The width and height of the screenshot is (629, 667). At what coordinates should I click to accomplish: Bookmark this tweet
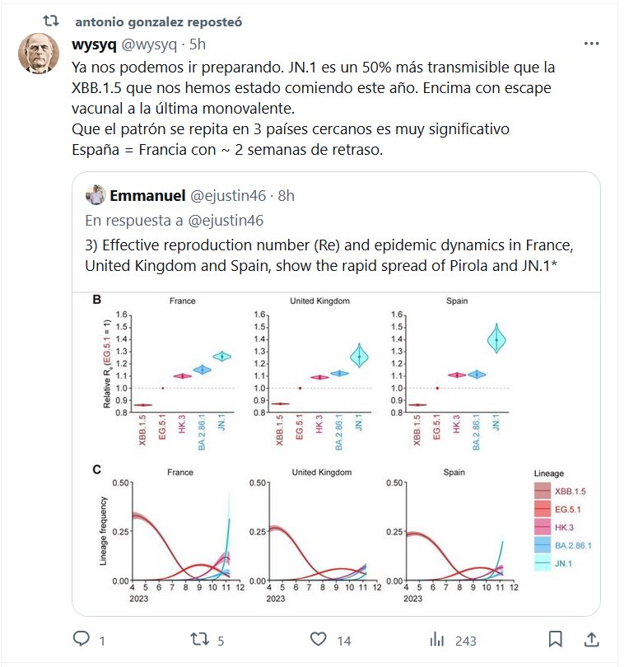[556, 640]
